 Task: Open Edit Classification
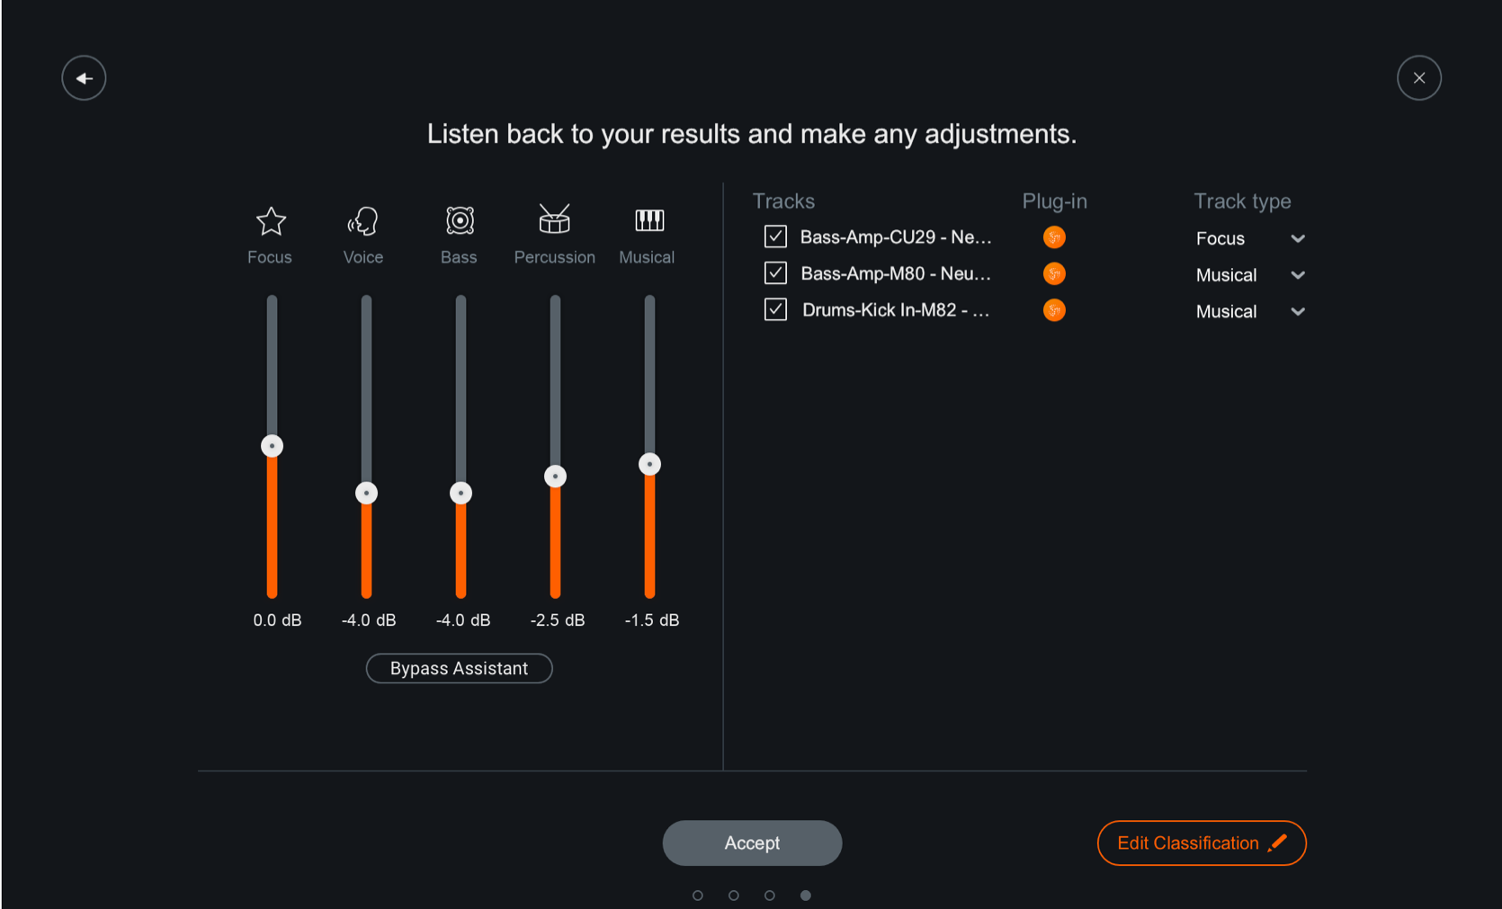point(1202,842)
